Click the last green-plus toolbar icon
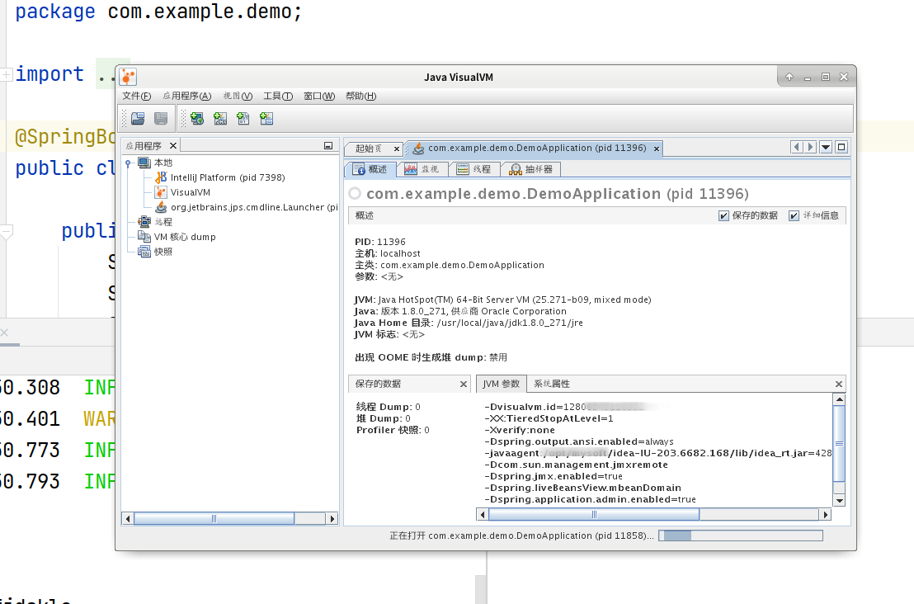The width and height of the screenshot is (914, 604). pos(266,119)
